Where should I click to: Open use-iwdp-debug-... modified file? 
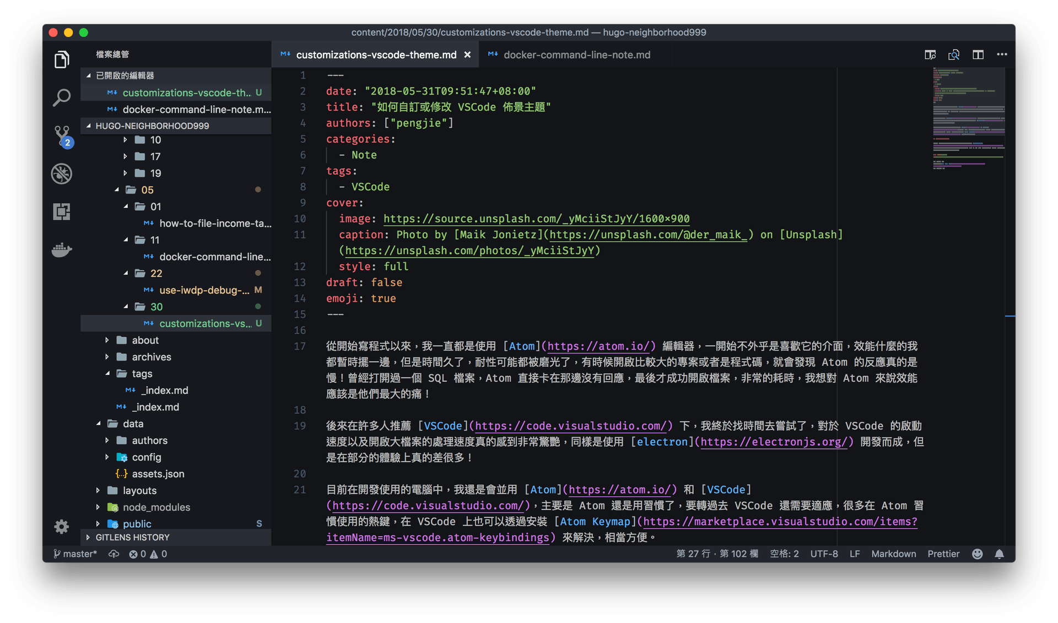[176, 290]
